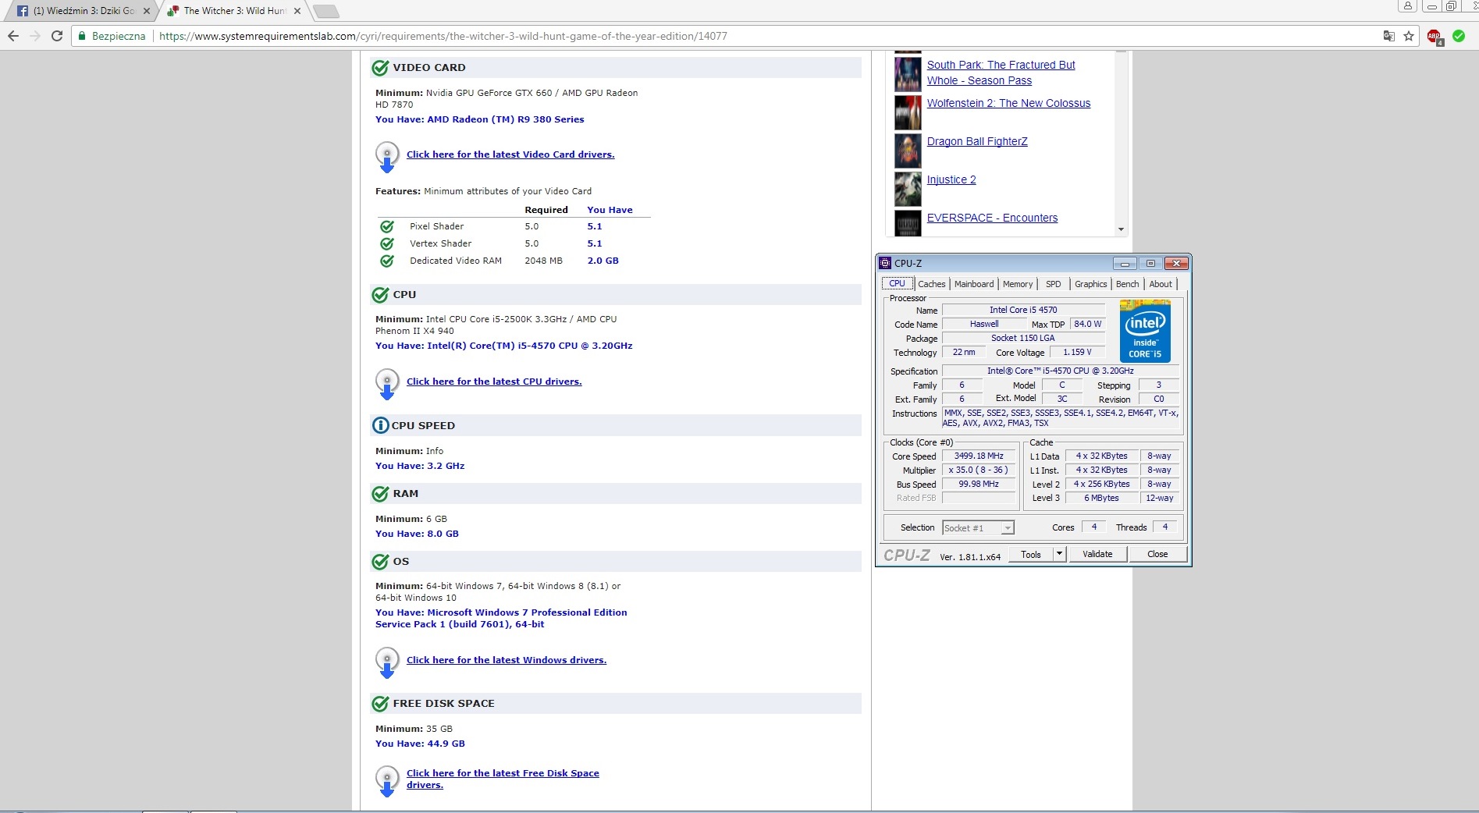The image size is (1479, 813).
Task: Click the Dragon Ball FighterZ game thumbnail
Action: [x=908, y=151]
